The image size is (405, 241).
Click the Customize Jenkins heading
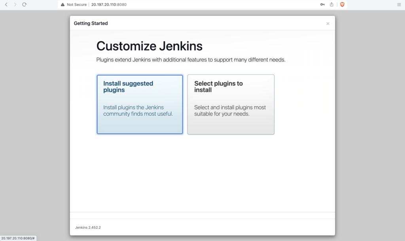click(149, 46)
